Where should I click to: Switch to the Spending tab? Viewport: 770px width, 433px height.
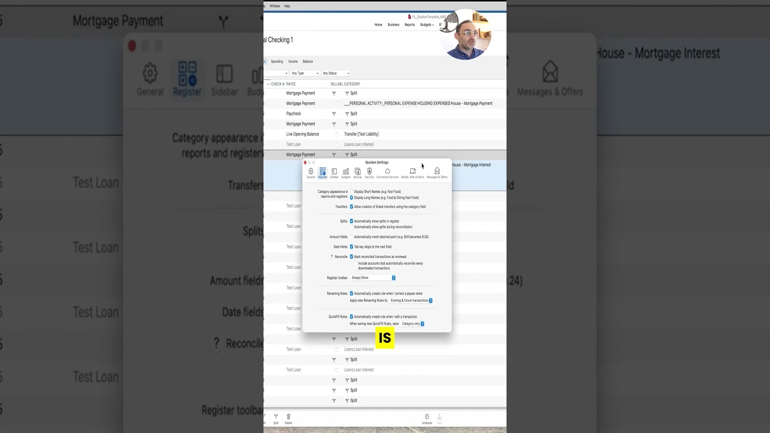277,61
